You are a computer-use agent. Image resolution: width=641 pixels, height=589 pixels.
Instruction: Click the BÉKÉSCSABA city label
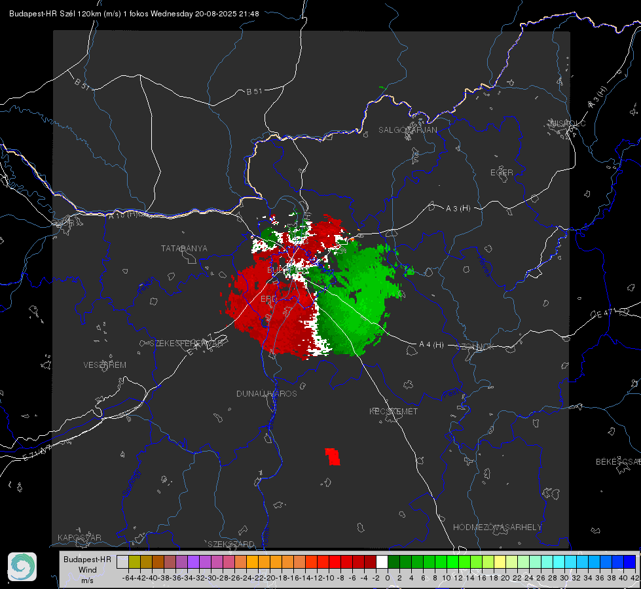click(618, 461)
